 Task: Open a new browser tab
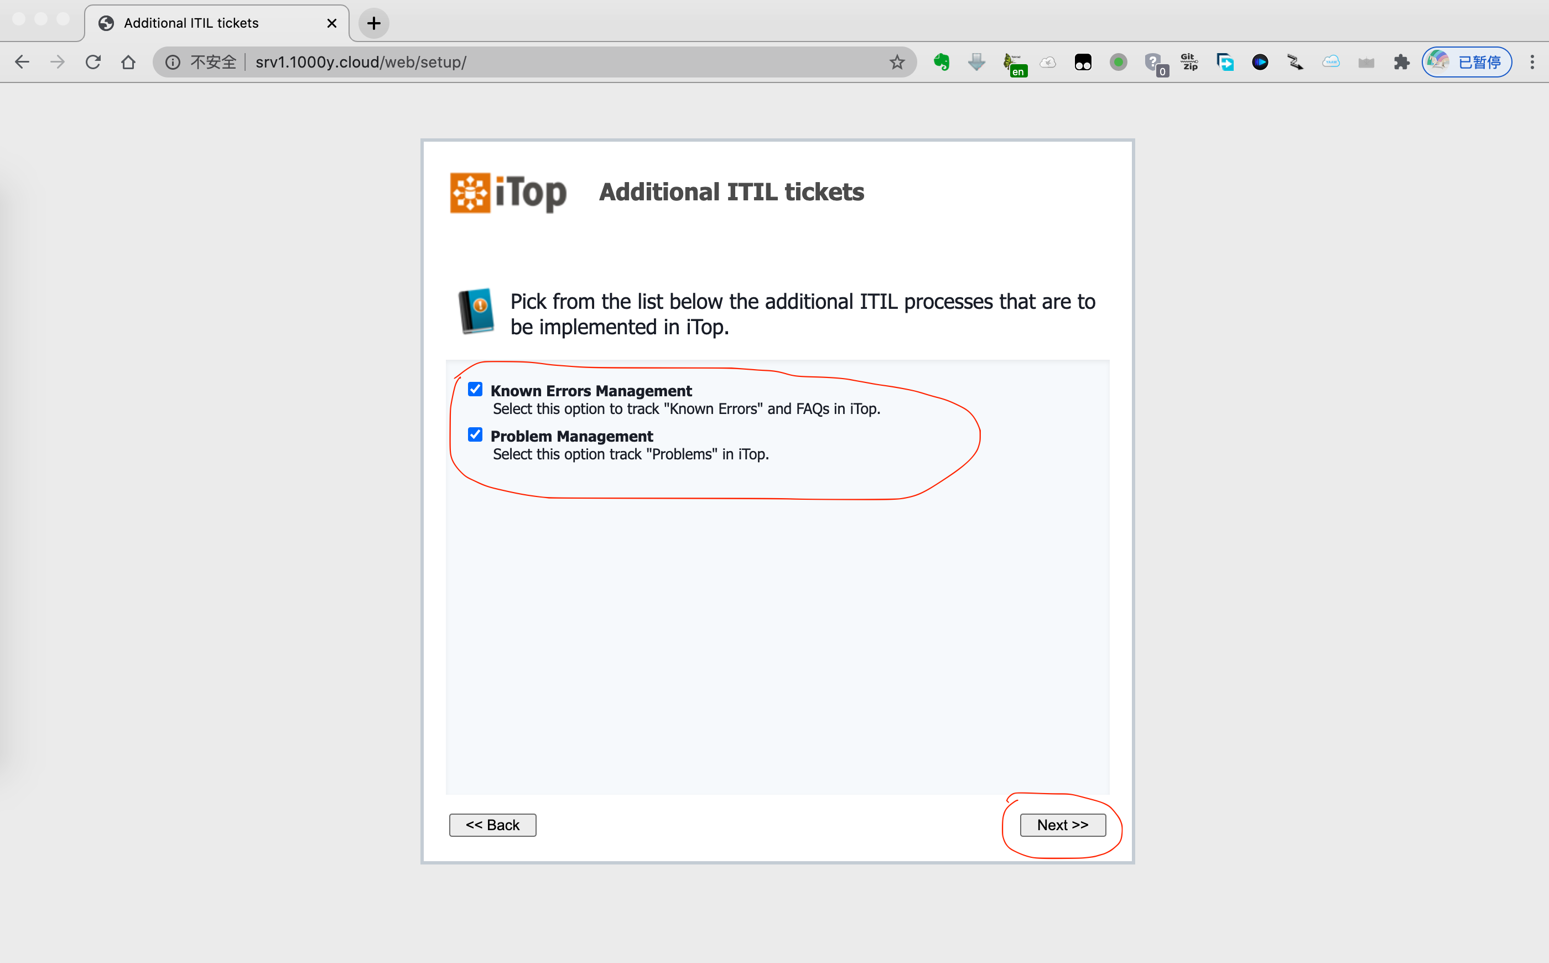point(374,24)
